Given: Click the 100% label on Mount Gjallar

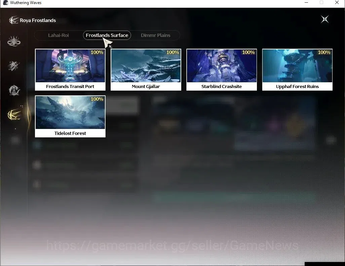Looking at the screenshot, I should click(x=173, y=52).
